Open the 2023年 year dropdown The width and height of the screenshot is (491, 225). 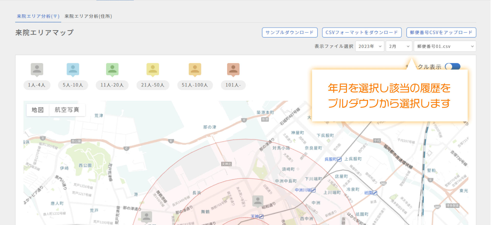point(370,46)
